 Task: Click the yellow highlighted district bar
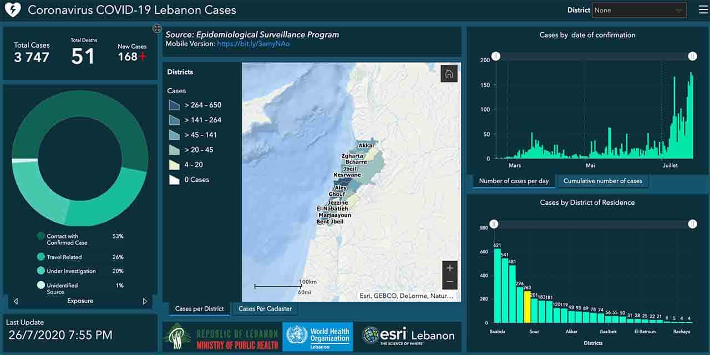coord(528,307)
